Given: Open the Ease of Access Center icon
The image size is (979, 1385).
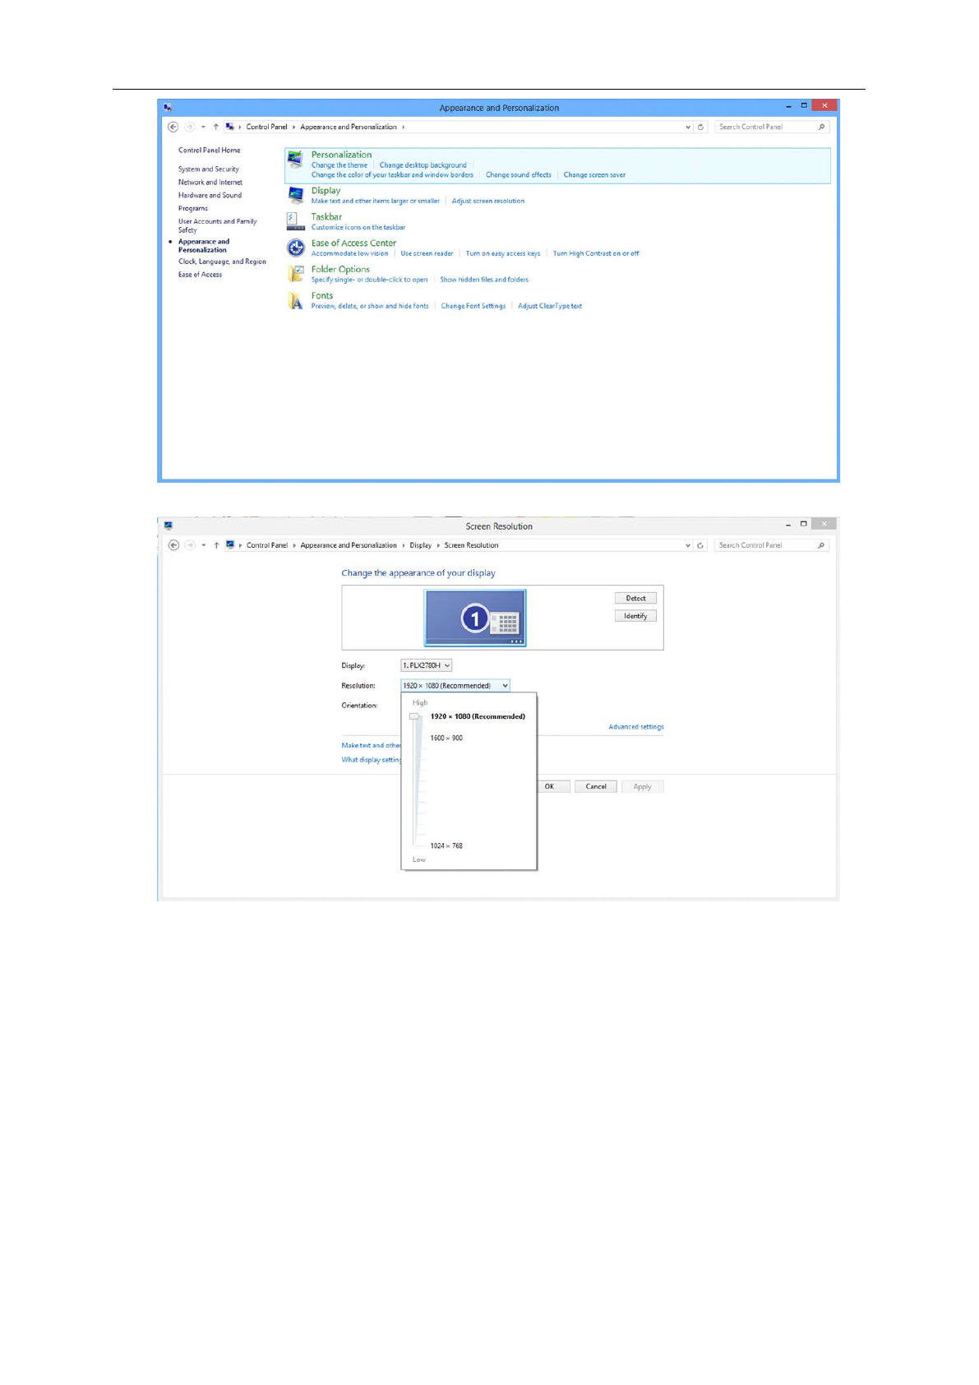Looking at the screenshot, I should tap(295, 248).
